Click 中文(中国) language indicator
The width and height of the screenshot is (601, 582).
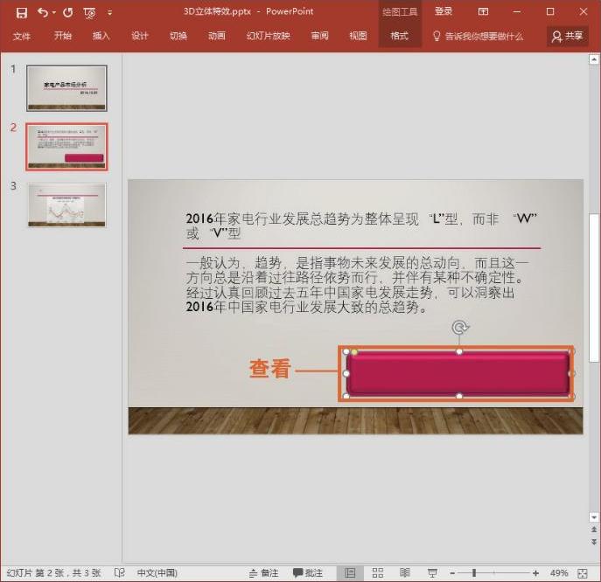(x=157, y=572)
